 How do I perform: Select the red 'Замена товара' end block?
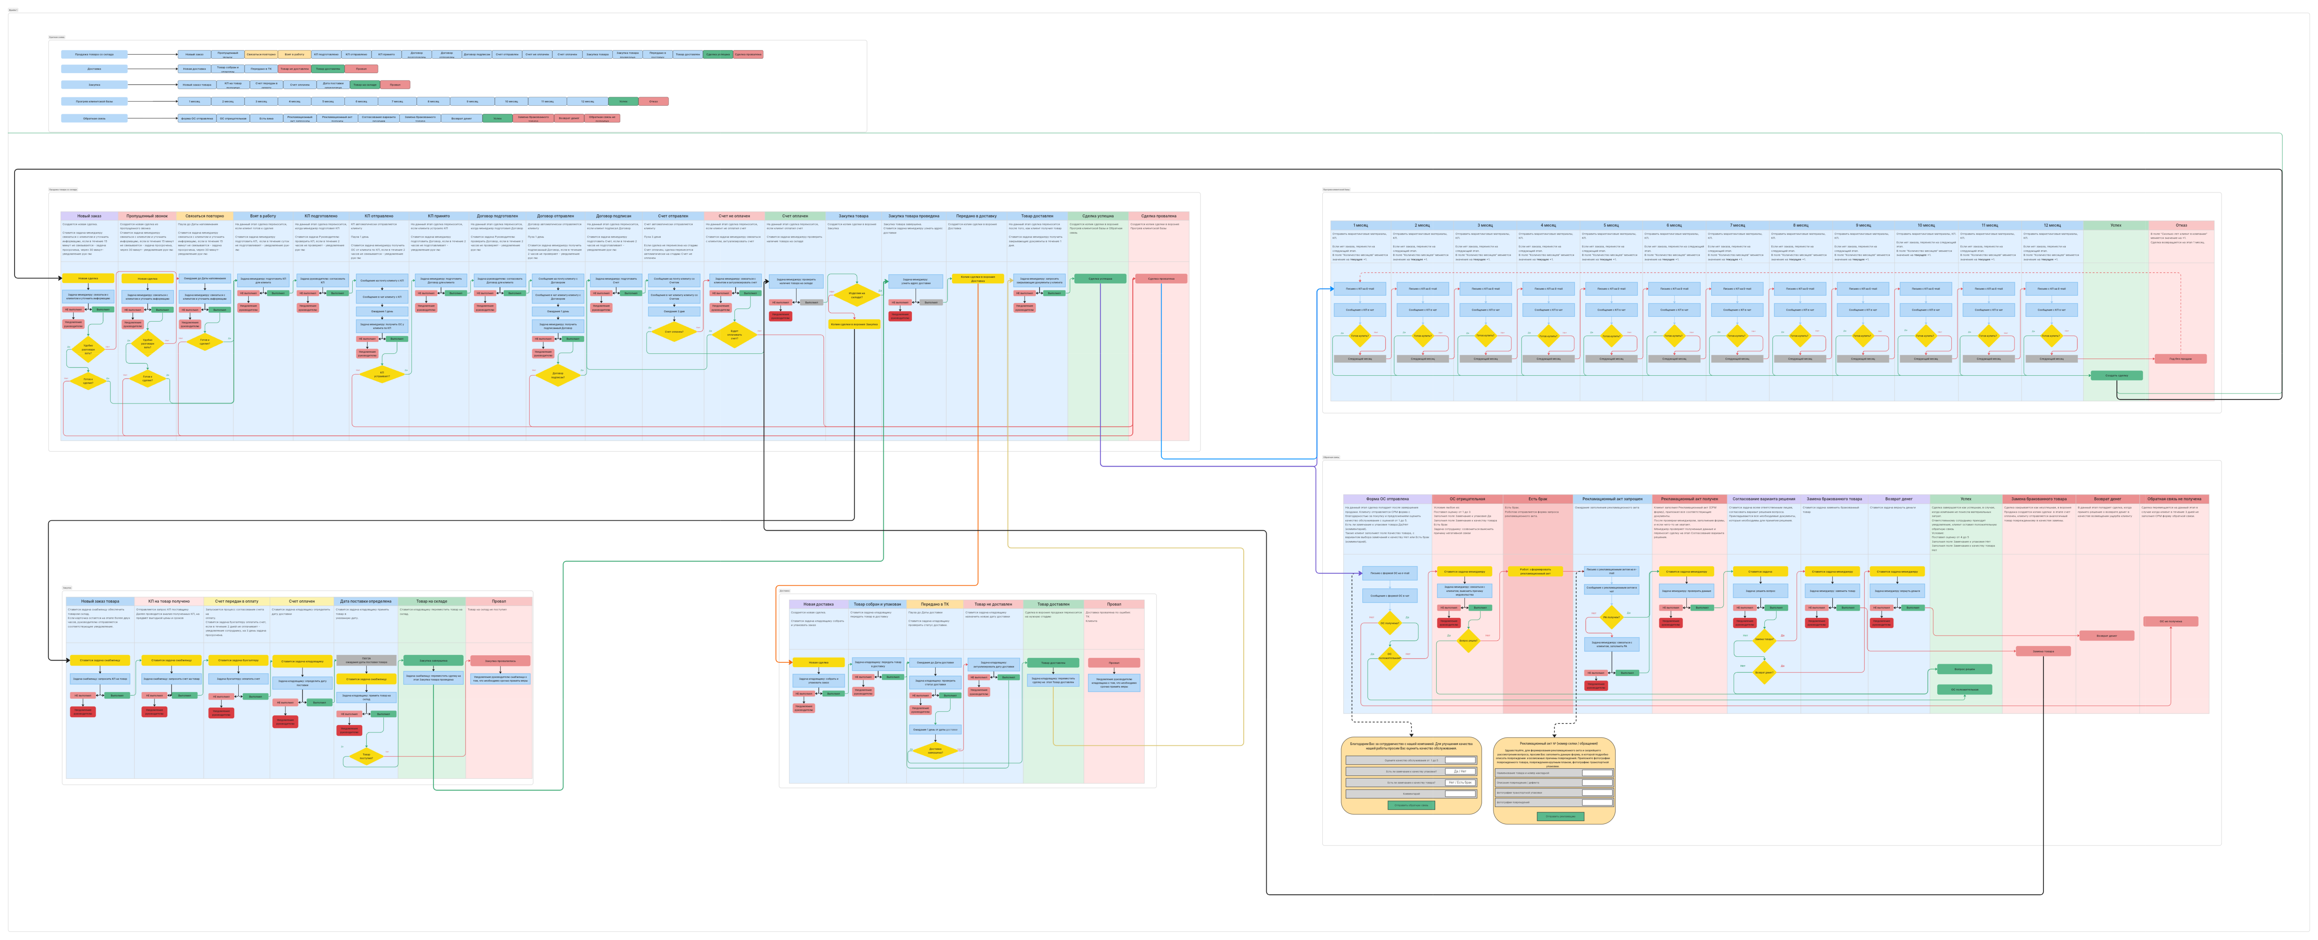(2043, 651)
